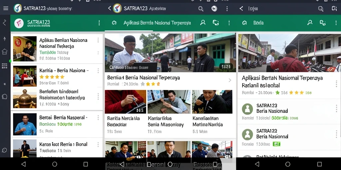Open the man in blue shirt thumbnail
Image resolution: width=341 pixels, height=170 pixels.
pos(25,124)
